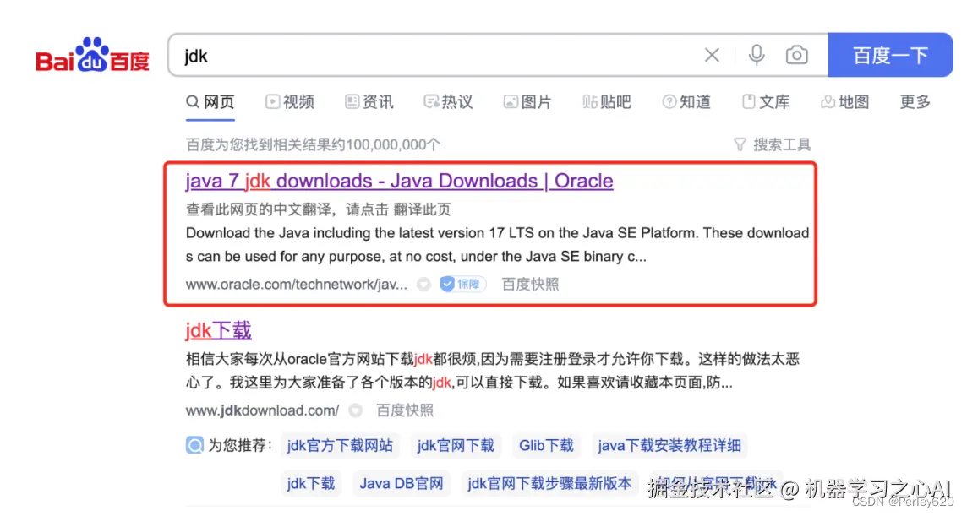Screen dimensions: 967x516
Task: Click the Baidu logo
Action: (x=92, y=55)
